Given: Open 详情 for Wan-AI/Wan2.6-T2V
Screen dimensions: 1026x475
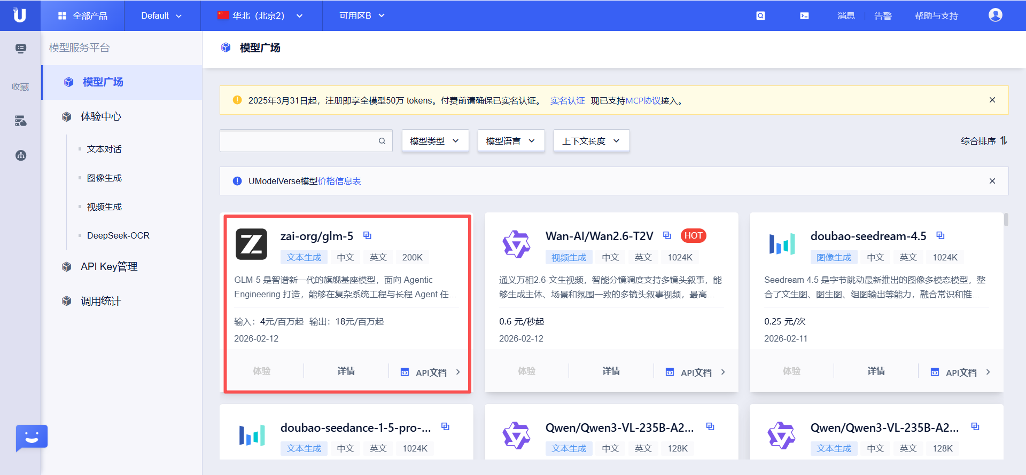Looking at the screenshot, I should click(611, 371).
